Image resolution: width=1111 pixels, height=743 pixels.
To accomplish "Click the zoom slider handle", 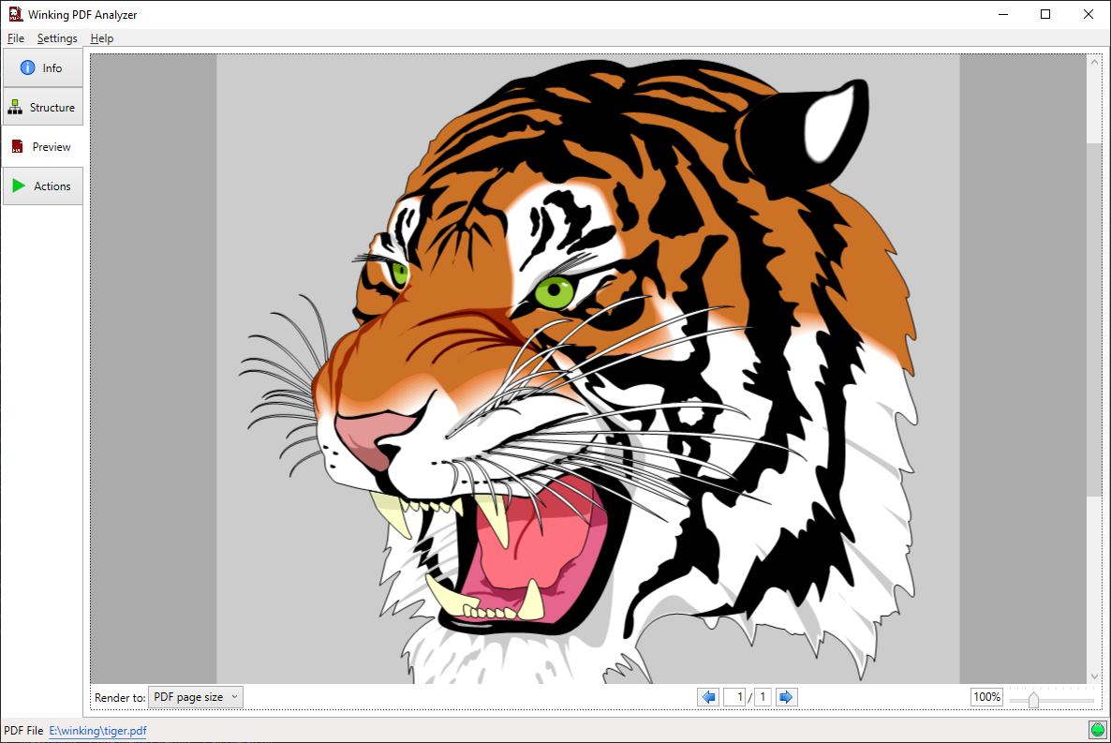I will [x=1033, y=700].
